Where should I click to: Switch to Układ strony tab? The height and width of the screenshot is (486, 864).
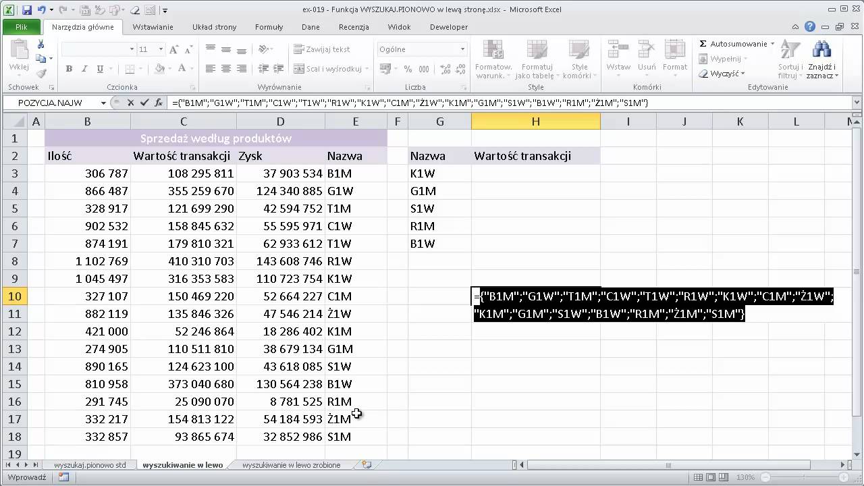tap(214, 27)
